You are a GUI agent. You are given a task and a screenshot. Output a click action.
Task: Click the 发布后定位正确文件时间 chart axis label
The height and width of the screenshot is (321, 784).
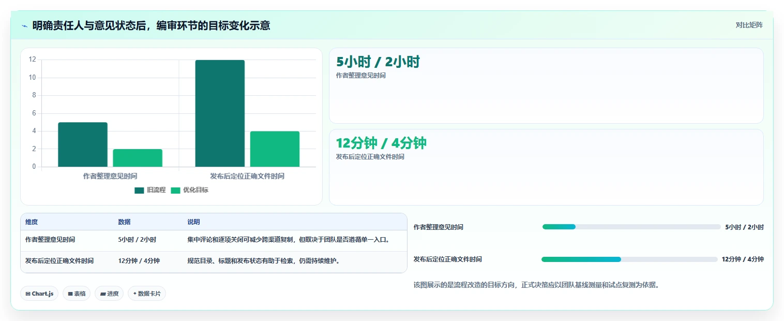247,176
